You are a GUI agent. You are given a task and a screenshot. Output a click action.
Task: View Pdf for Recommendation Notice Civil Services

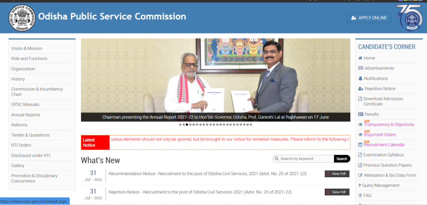point(337,174)
